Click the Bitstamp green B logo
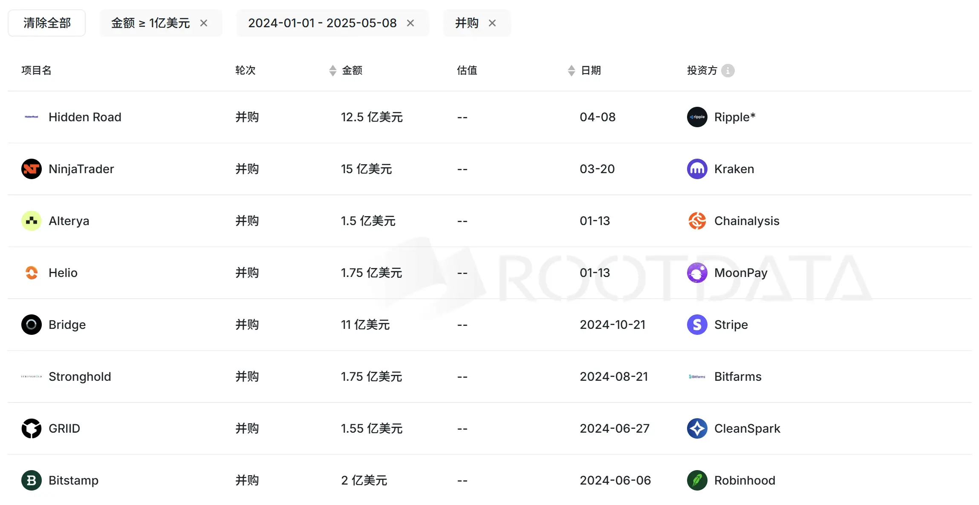 click(x=32, y=480)
